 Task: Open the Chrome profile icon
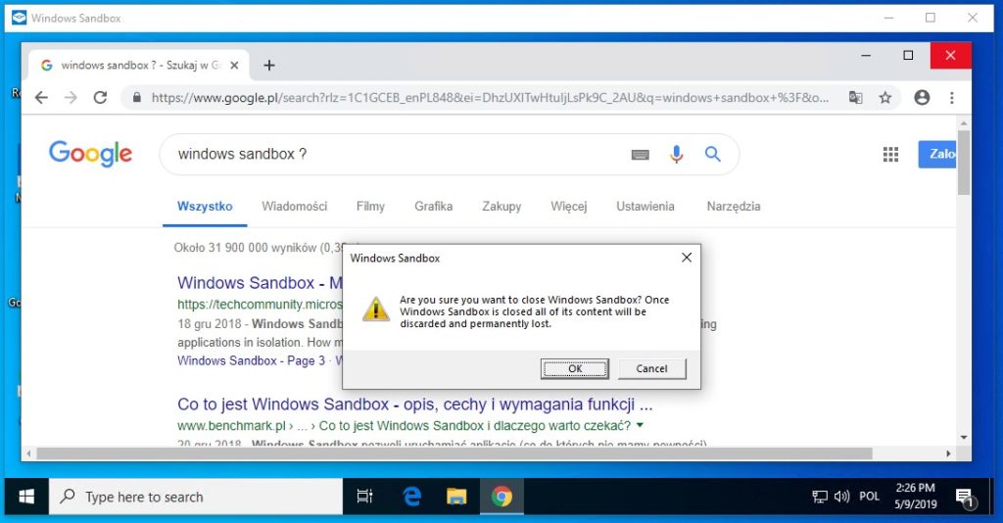point(921,97)
